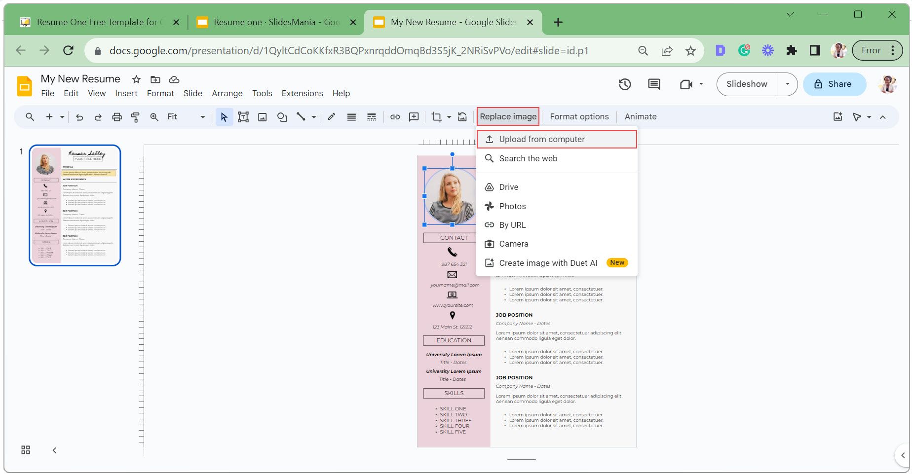Screen dimensions: 912x476
Task: Click the Undo arrow in toolbar
Action: [79, 117]
